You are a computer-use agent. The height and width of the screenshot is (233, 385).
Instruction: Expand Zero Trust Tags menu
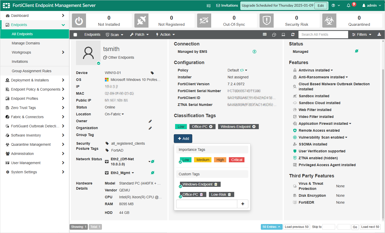coord(35,108)
